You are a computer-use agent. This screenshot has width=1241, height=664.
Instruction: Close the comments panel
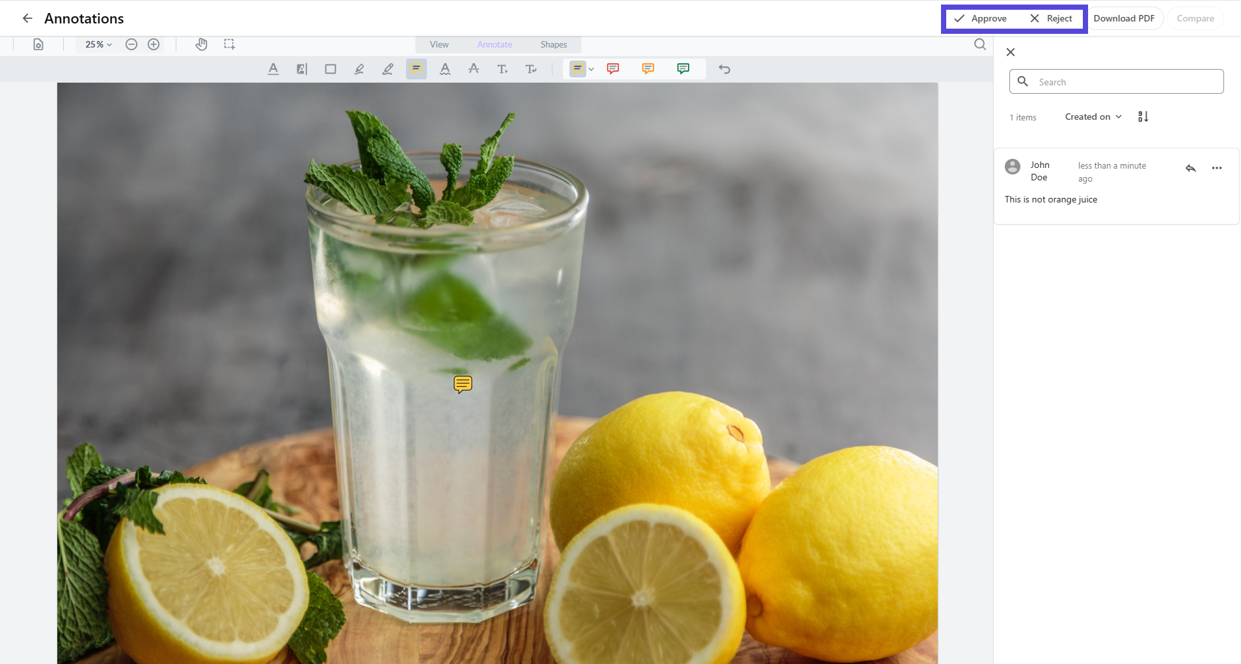click(x=1011, y=52)
